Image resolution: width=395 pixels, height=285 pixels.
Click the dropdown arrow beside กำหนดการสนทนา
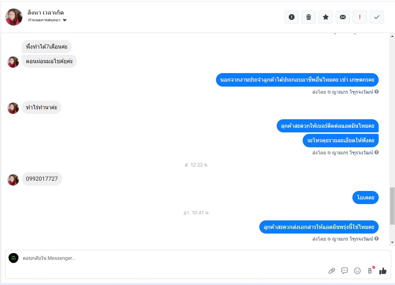point(65,20)
